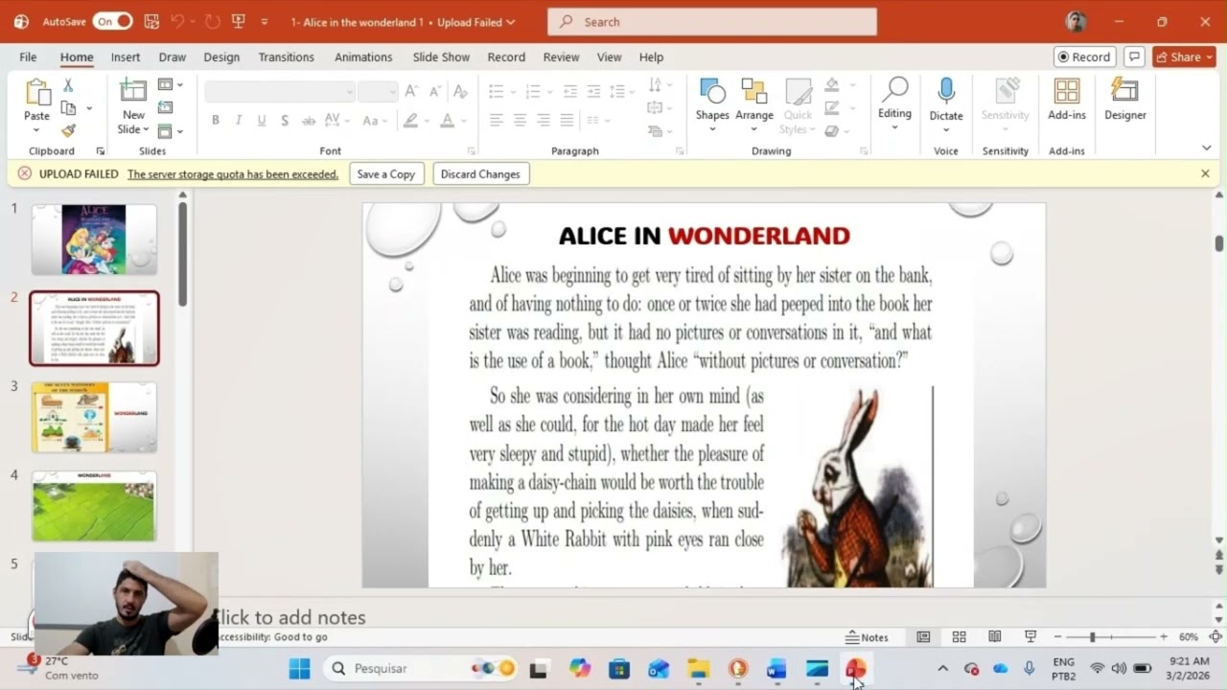This screenshot has width=1227, height=690.
Task: Toggle the Notes pane in status bar
Action: click(867, 637)
